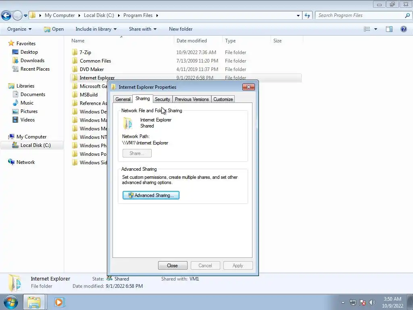413x310 pixels.
Task: Click the magnifier search icon
Action: coord(407,16)
